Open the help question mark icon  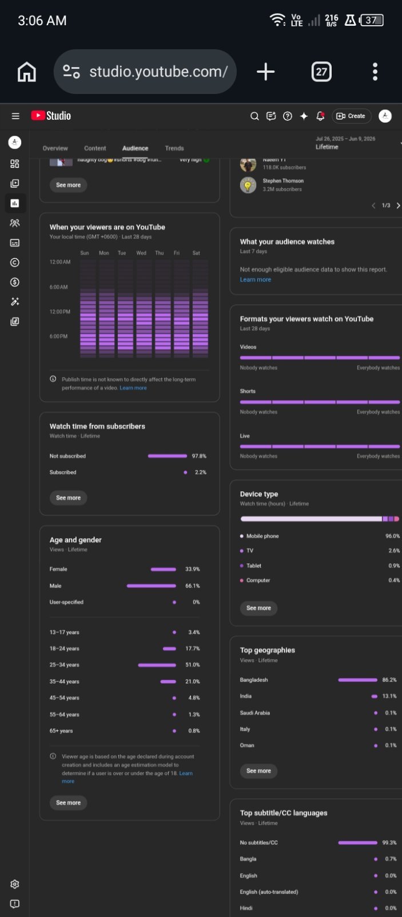pos(288,116)
